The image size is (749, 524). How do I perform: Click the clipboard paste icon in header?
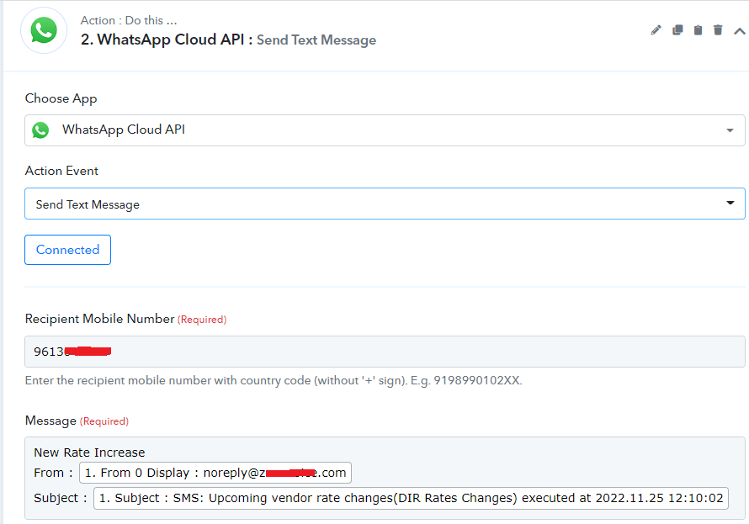pos(698,30)
